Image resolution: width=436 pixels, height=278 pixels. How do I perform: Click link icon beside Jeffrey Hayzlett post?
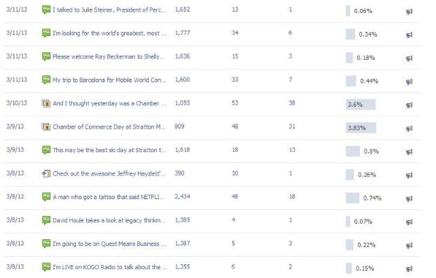coord(46,173)
